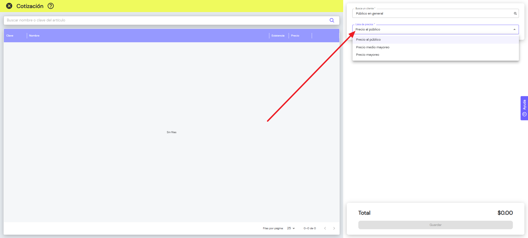Viewport: 528px width, 238px height.
Task: Select Precio al público option
Action: click(x=436, y=40)
